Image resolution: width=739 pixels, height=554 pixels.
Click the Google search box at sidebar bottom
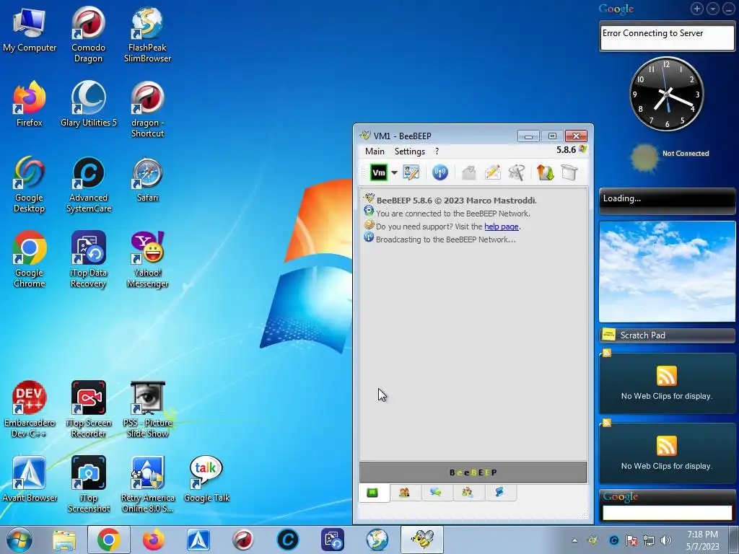(x=667, y=513)
